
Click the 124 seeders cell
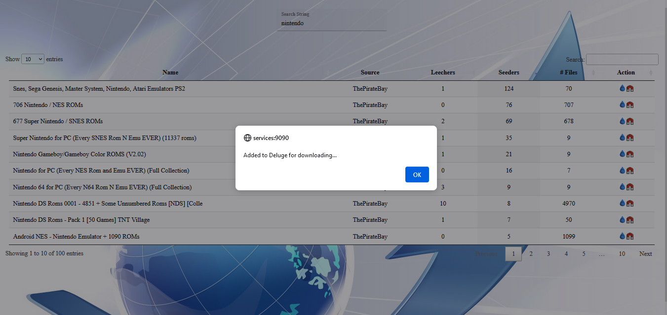pos(509,89)
